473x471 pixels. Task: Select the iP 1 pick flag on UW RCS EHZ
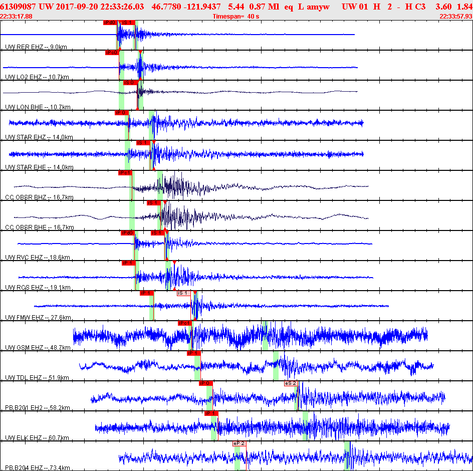tap(129, 263)
